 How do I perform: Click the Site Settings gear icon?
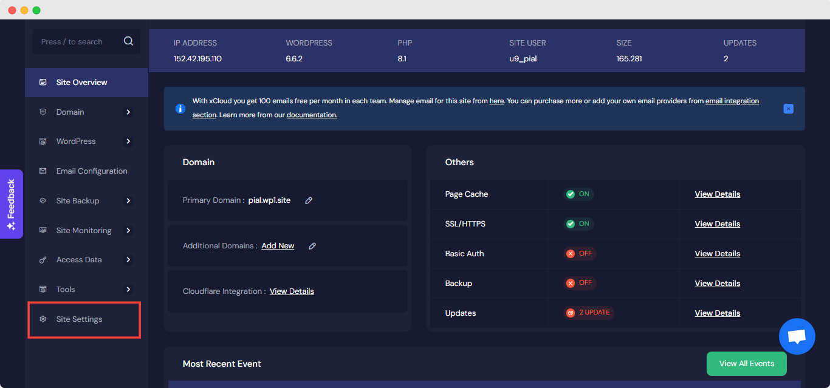coord(43,319)
